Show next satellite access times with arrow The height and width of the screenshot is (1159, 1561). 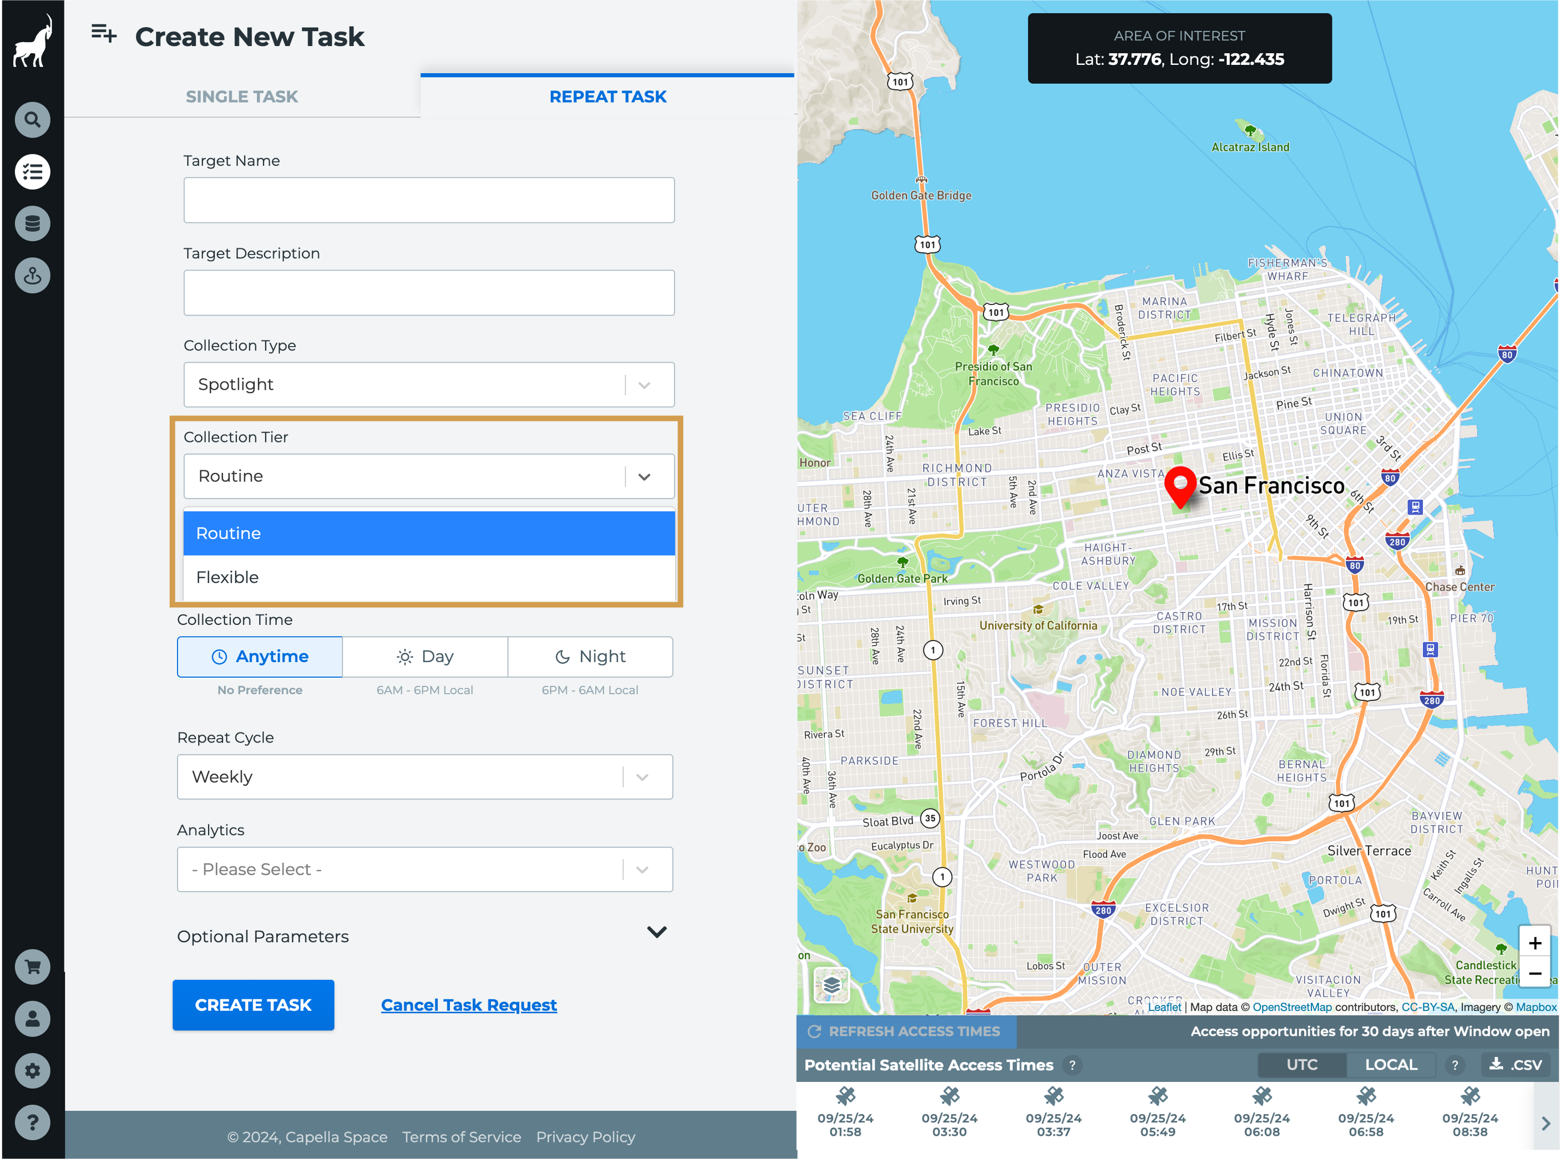1545,1123
